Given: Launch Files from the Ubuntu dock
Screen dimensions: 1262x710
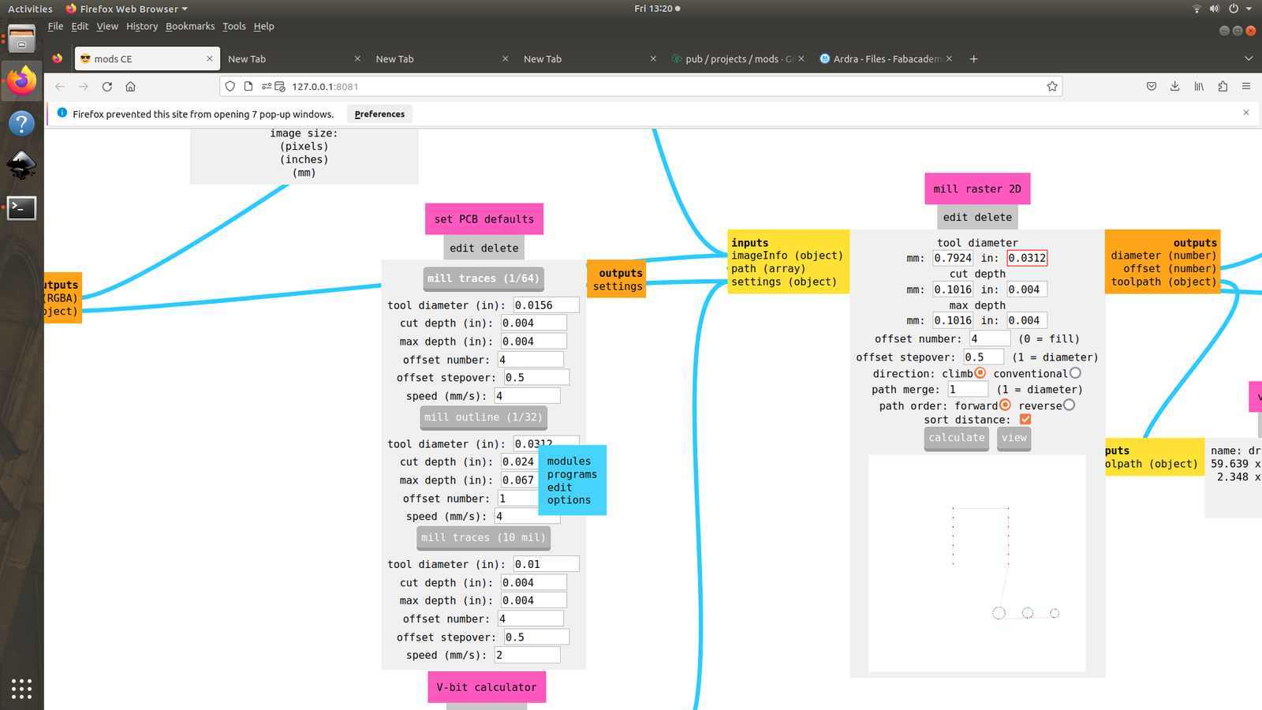Looking at the screenshot, I should click(21, 38).
